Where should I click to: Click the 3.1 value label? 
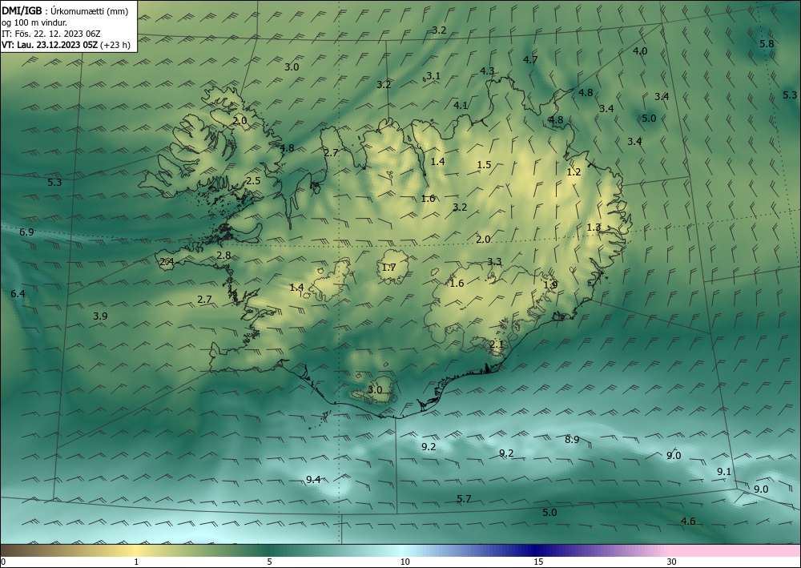click(x=433, y=76)
